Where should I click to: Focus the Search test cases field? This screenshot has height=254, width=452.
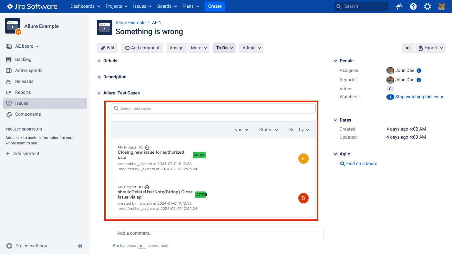click(x=213, y=108)
